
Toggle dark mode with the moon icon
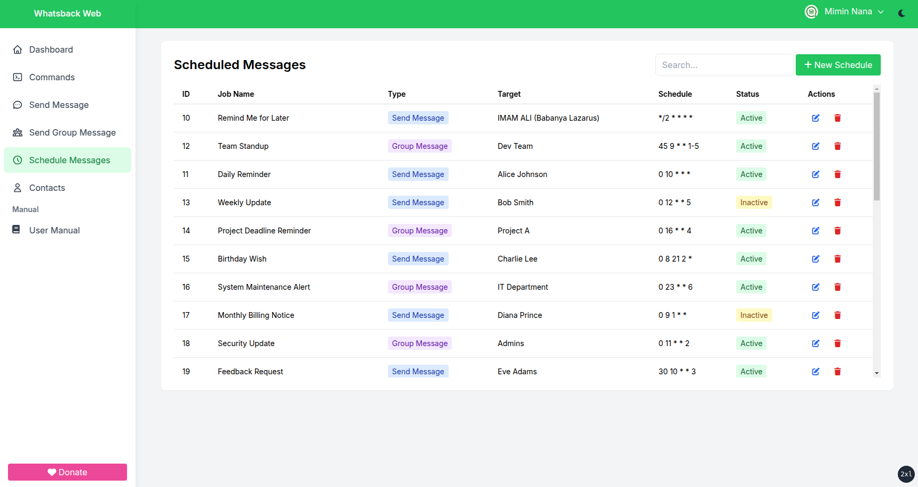tap(902, 13)
